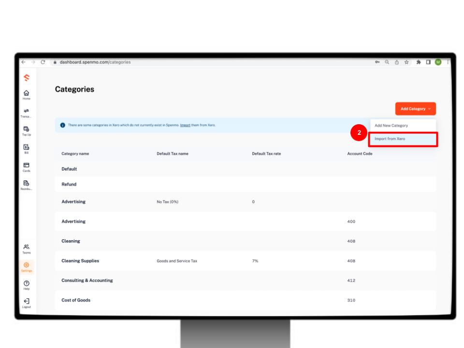Open the browser three-dot menu
The height and width of the screenshot is (348, 464).
click(x=448, y=62)
